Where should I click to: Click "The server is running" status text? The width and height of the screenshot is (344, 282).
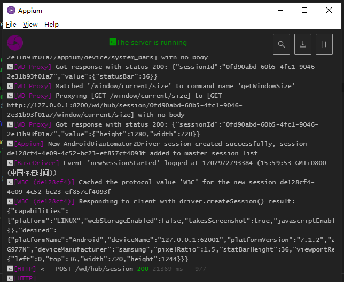[152, 42]
